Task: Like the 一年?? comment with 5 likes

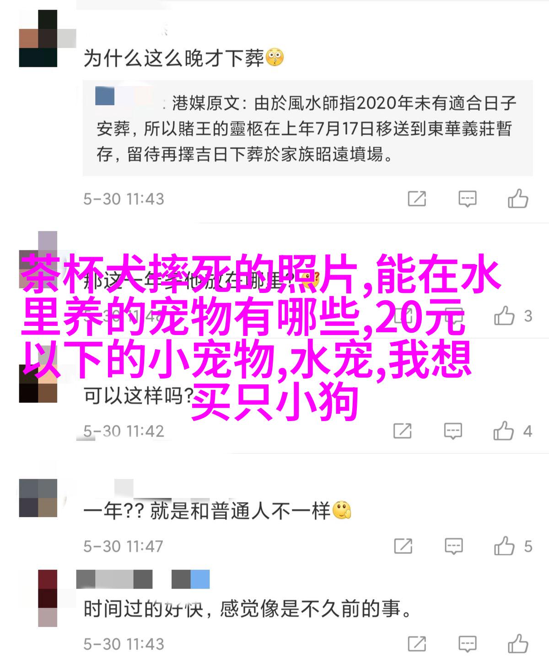Action: (x=504, y=546)
